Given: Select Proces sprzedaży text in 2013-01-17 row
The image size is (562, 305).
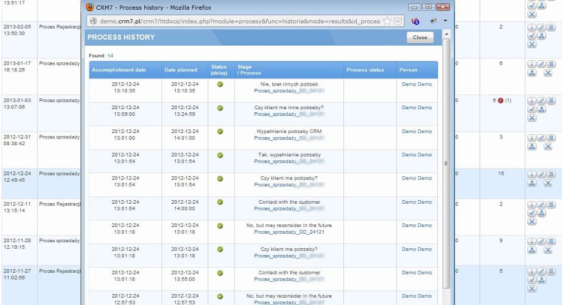Looking at the screenshot, I should pyautogui.click(x=59, y=63).
